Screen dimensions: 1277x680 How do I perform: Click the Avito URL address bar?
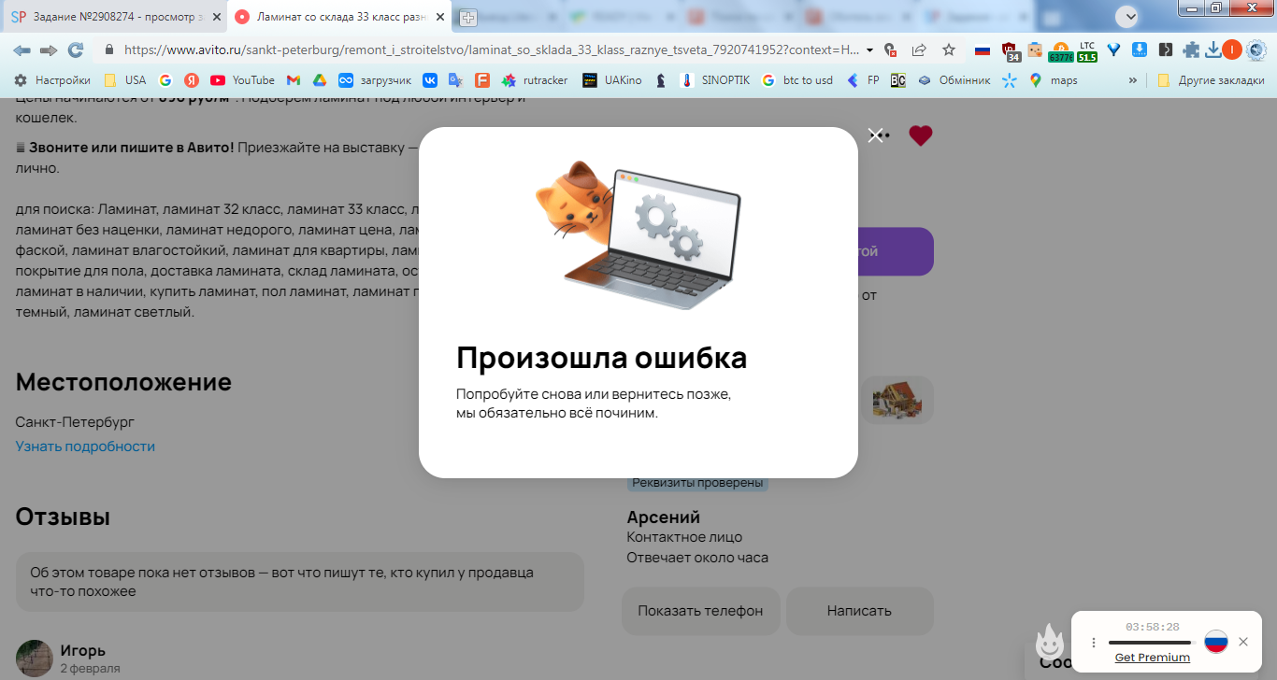[x=491, y=50]
